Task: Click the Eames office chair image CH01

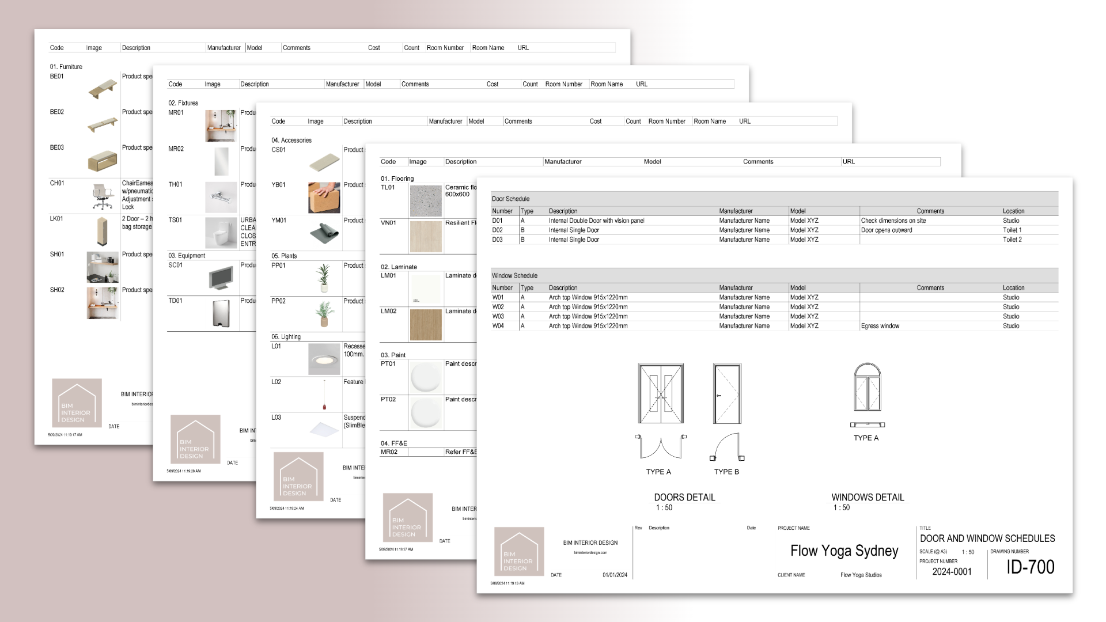Action: tap(103, 196)
